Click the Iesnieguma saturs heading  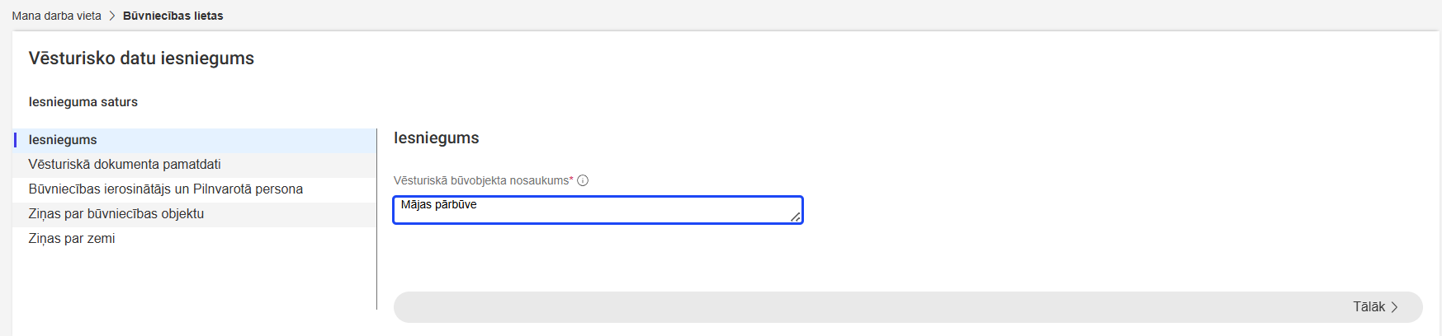pyautogui.click(x=83, y=102)
